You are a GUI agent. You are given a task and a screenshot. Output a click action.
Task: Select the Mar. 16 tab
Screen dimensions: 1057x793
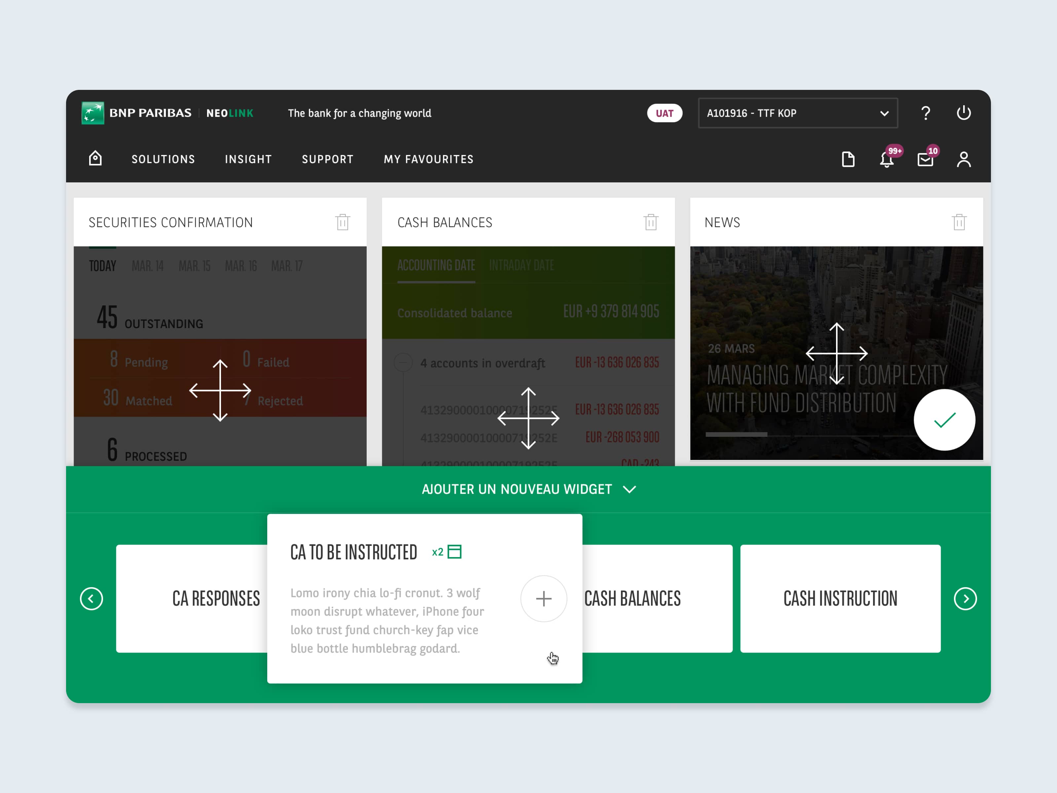(241, 266)
